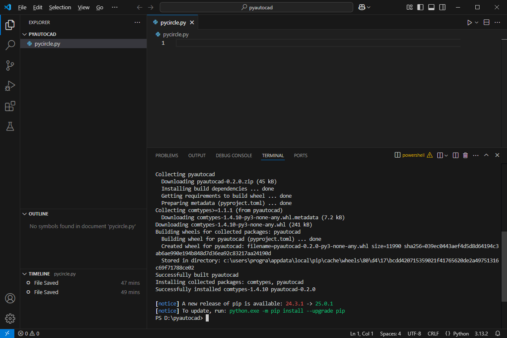Open the Go menu

[100, 8]
